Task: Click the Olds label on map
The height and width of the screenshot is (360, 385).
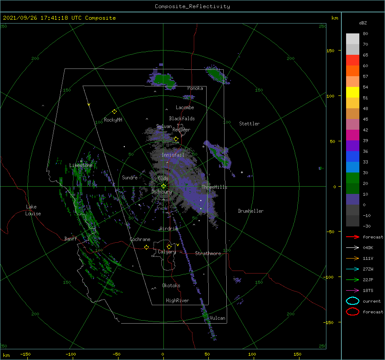Action: [163, 179]
